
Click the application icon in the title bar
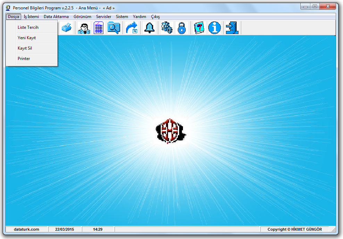8,8
